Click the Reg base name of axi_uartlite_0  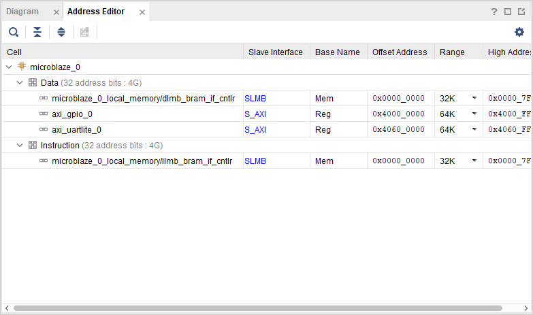click(x=323, y=130)
